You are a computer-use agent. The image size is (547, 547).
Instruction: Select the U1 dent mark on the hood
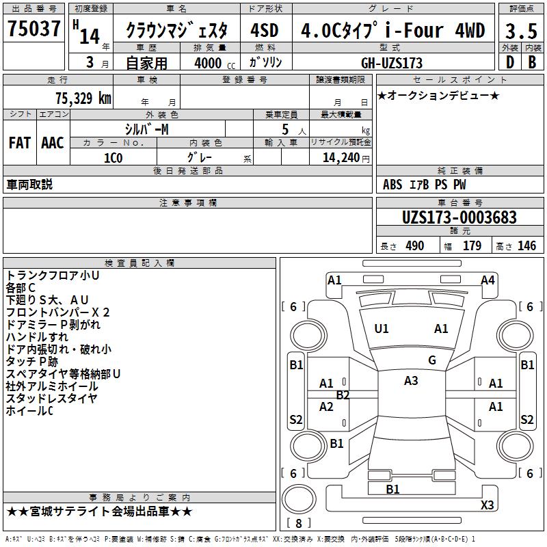tap(382, 329)
